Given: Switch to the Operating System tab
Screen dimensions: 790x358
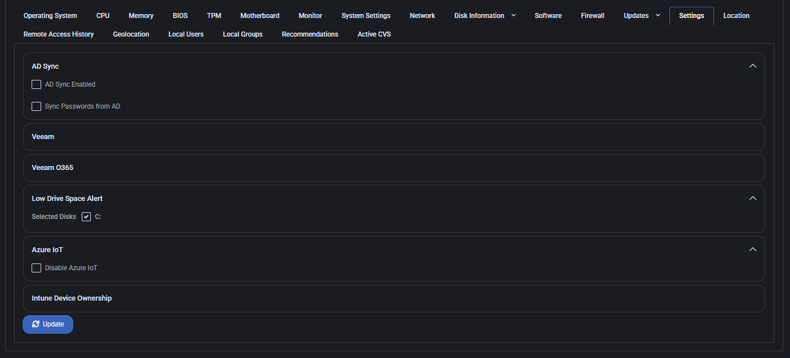Looking at the screenshot, I should click(50, 16).
